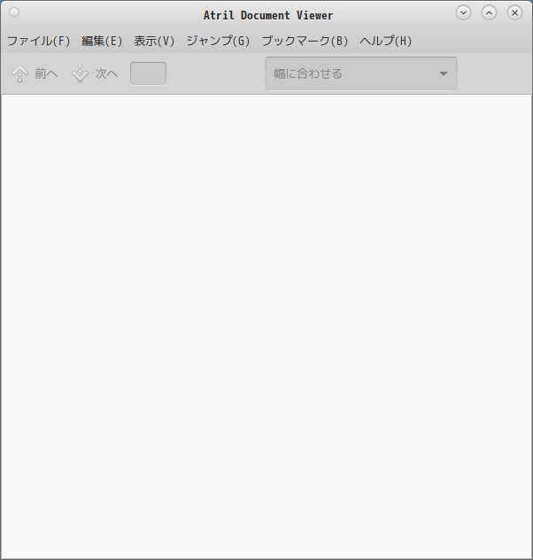Click the empty document view area
This screenshot has height=560, width=533.
click(x=266, y=326)
